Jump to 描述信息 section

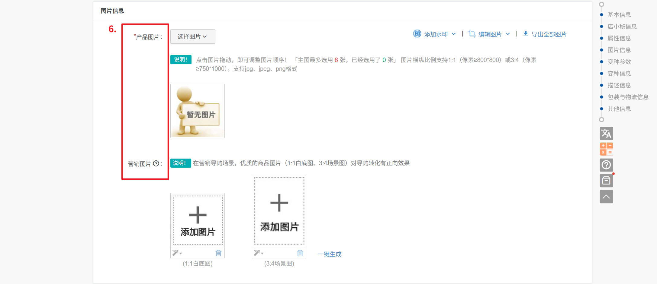[x=619, y=85]
